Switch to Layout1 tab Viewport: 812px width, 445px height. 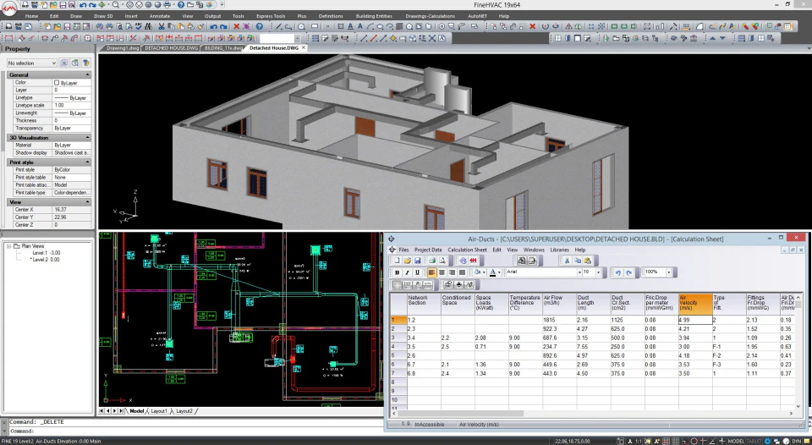tap(158, 411)
